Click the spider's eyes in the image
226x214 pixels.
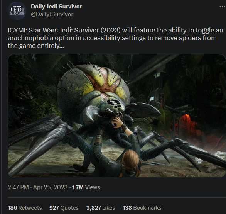point(114,104)
